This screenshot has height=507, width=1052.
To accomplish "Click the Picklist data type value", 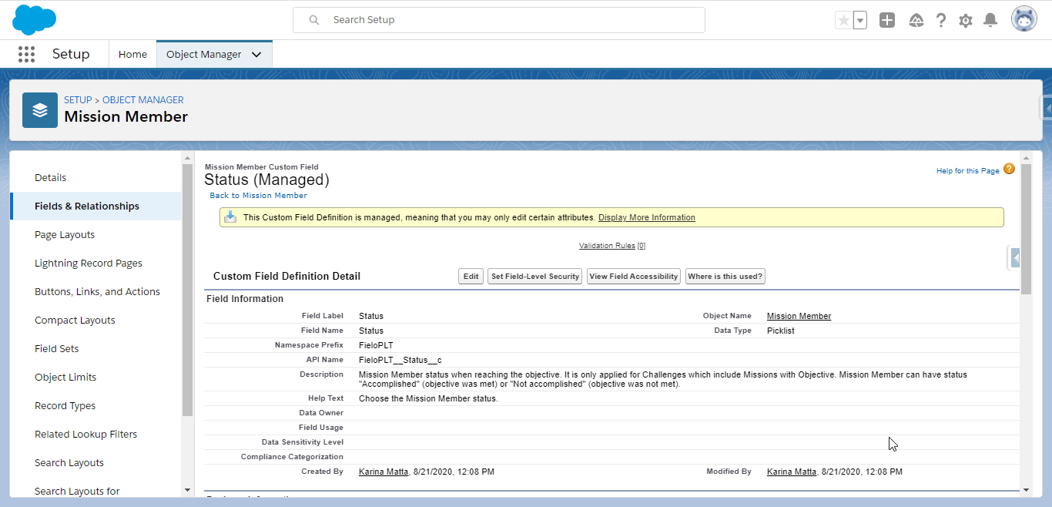I will pos(781,331).
